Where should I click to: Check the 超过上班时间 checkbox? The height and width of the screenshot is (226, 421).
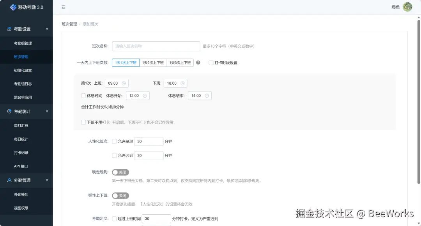click(x=114, y=219)
